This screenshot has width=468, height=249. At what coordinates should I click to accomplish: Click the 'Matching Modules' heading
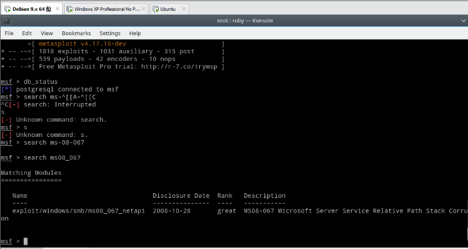31,173
